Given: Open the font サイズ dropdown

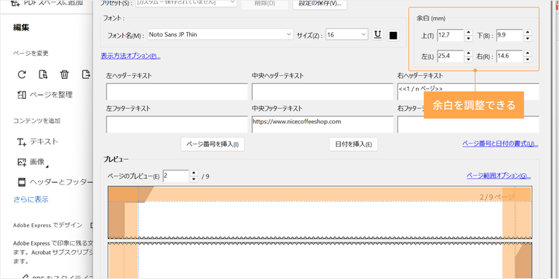Looking at the screenshot, I should click(347, 34).
